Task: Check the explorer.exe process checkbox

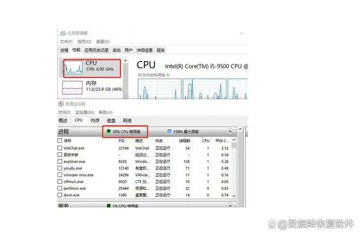Action: pyautogui.click(x=60, y=161)
